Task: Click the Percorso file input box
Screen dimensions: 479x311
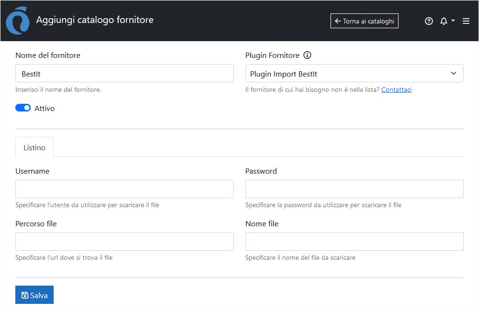Action: [x=124, y=242]
